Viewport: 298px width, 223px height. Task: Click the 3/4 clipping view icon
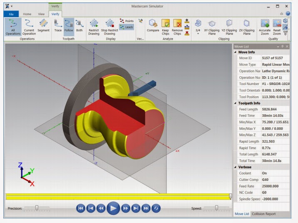click(198, 24)
